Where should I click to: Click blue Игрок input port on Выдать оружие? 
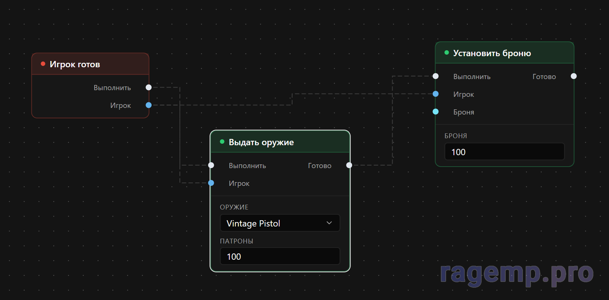point(211,183)
